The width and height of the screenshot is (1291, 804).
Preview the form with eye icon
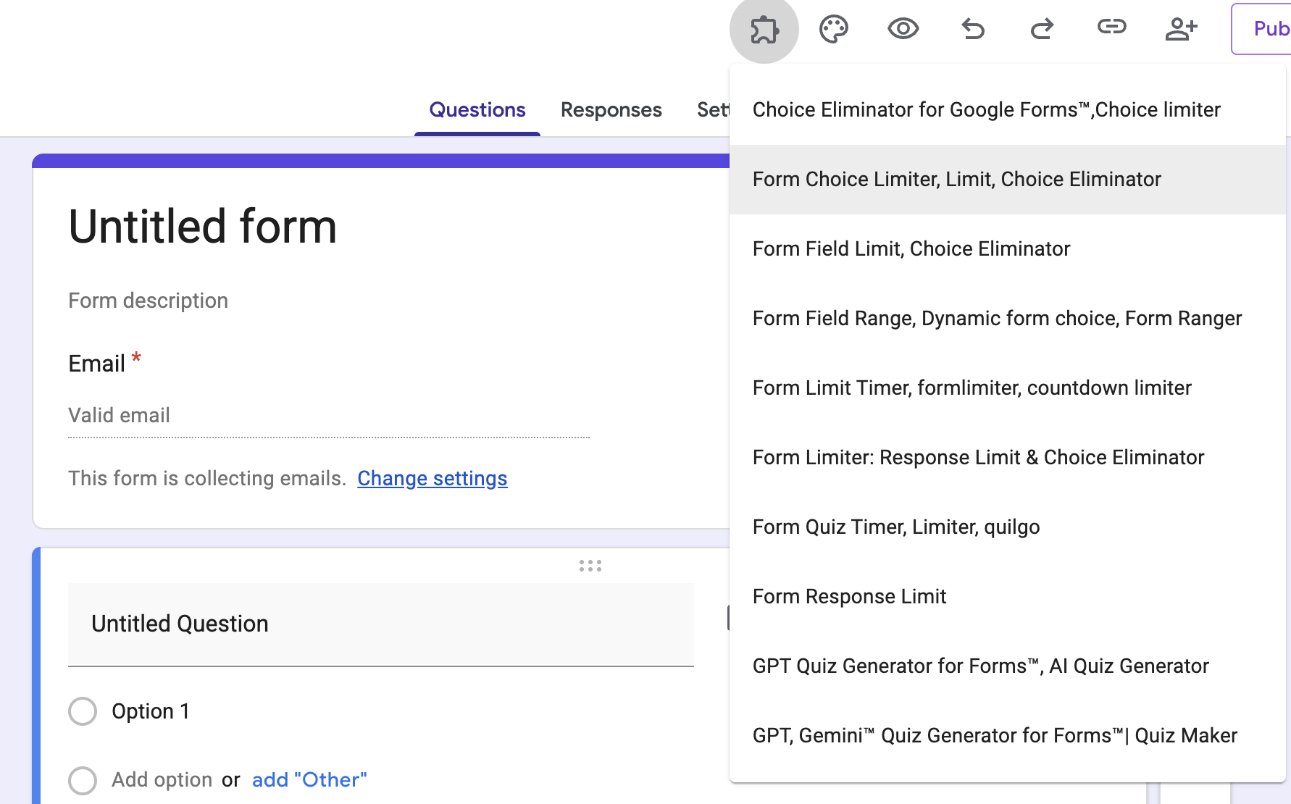coord(903,29)
